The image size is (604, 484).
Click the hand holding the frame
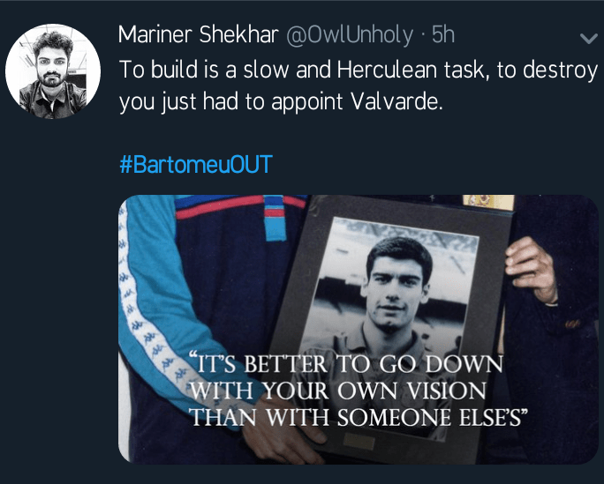(x=530, y=267)
